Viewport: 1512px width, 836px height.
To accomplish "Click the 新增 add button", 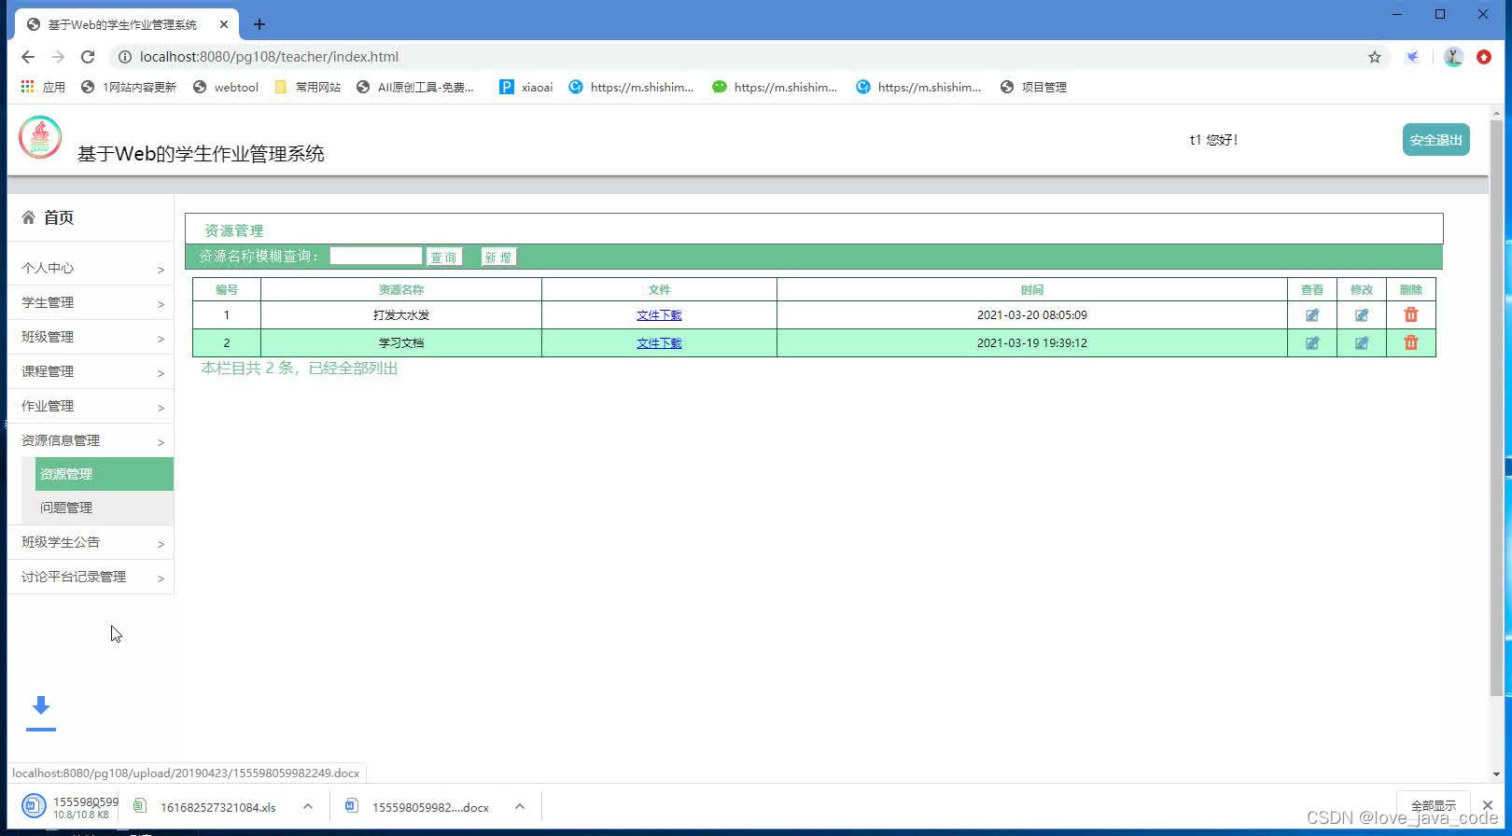I will point(498,257).
